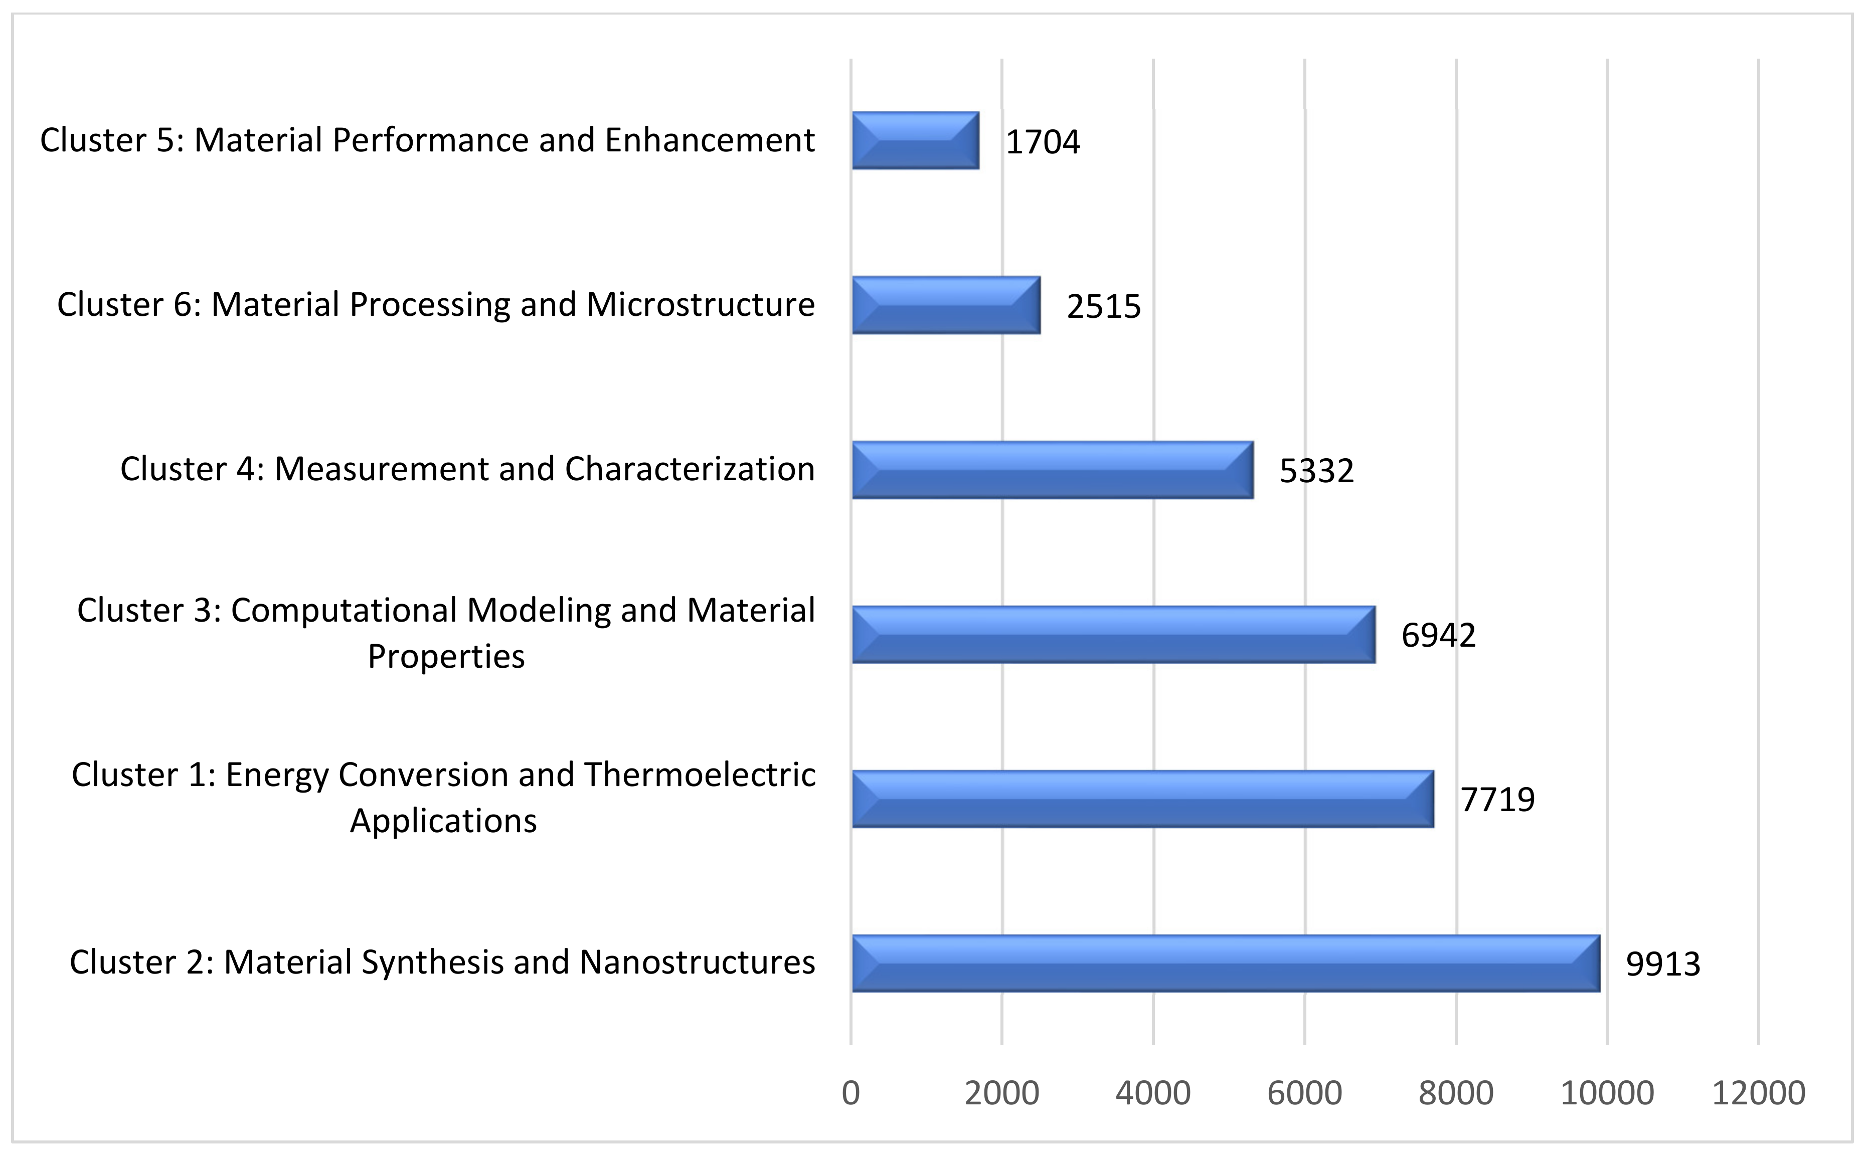Select the Cluster 4 Measurement bar
1867x1155 pixels.
pyautogui.click(x=1052, y=470)
